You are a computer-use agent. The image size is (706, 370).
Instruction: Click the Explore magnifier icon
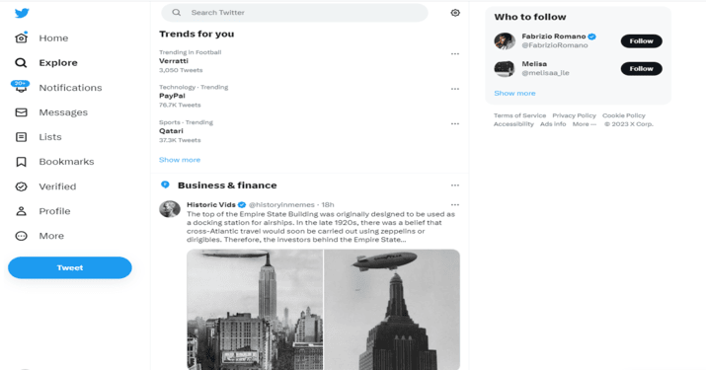click(x=21, y=62)
